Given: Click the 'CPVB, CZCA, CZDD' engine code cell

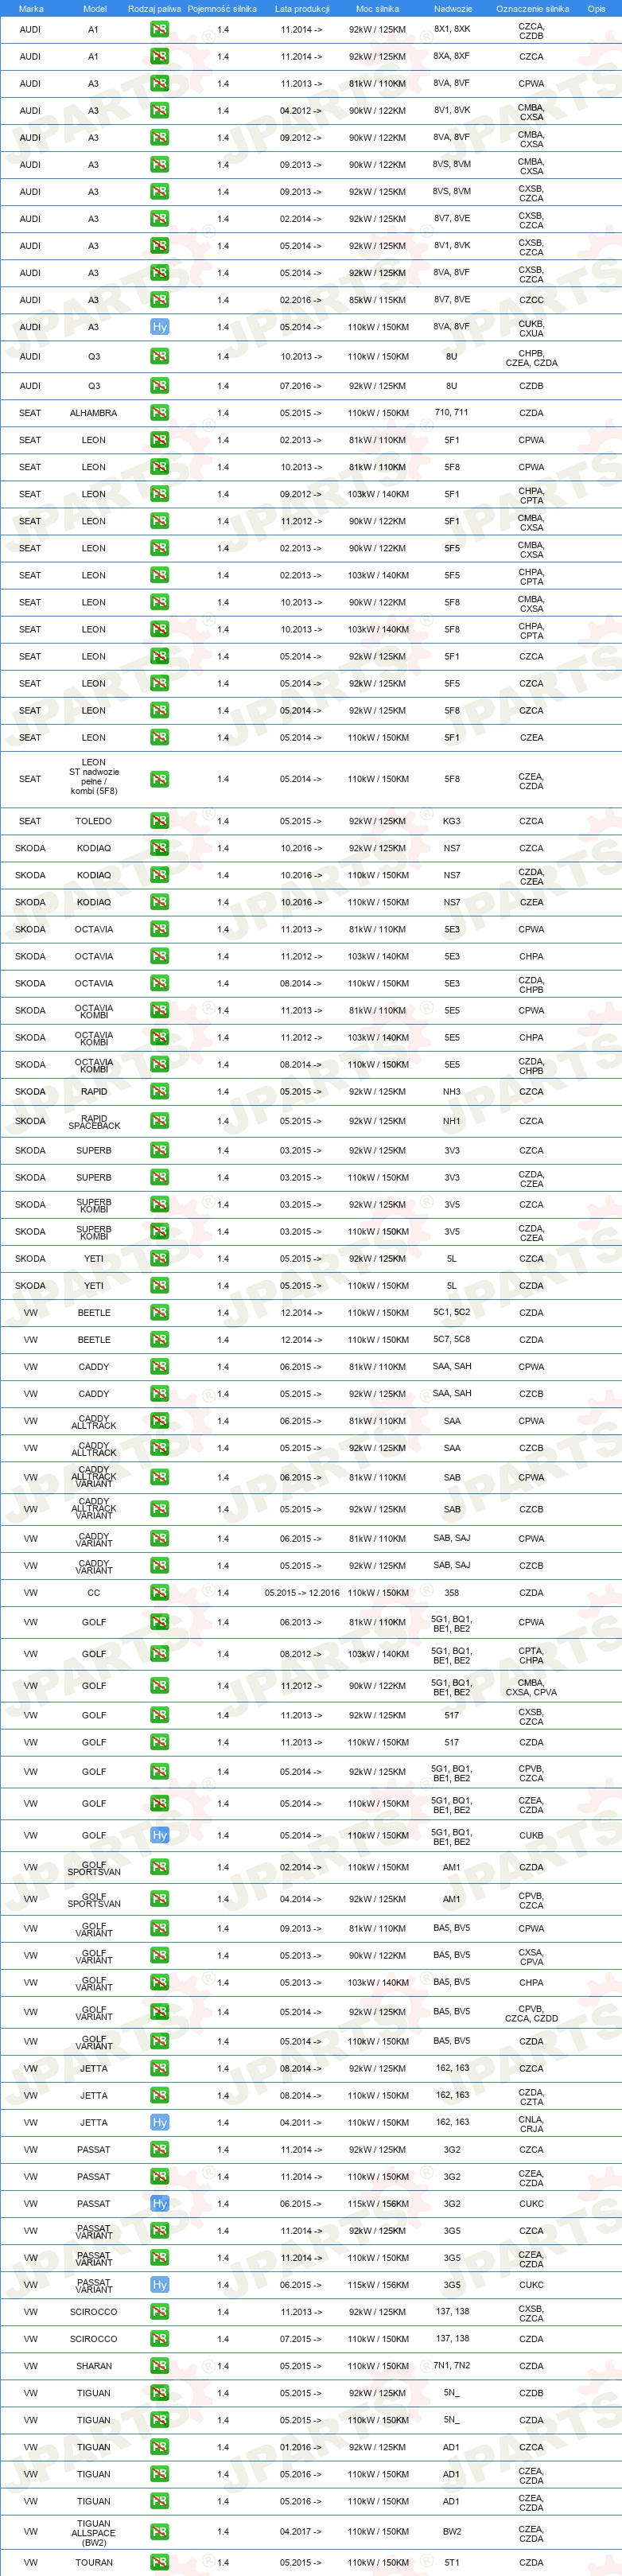Looking at the screenshot, I should pos(531,2012).
